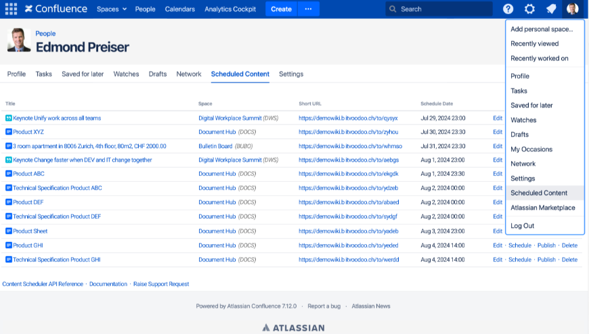Open the app switcher grid icon

(x=11, y=9)
